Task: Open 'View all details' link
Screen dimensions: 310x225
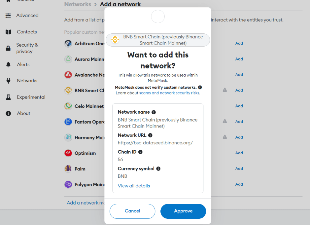Action: [134, 186]
